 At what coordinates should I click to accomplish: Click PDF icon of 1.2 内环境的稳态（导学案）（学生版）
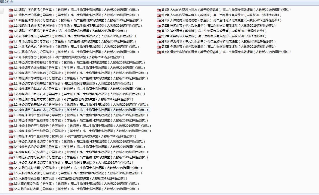[11, 41]
